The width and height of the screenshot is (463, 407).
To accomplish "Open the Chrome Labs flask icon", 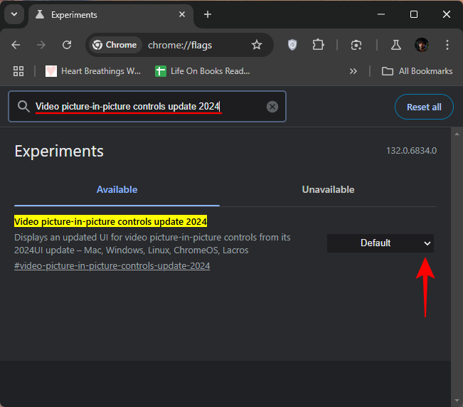I will click(x=396, y=45).
